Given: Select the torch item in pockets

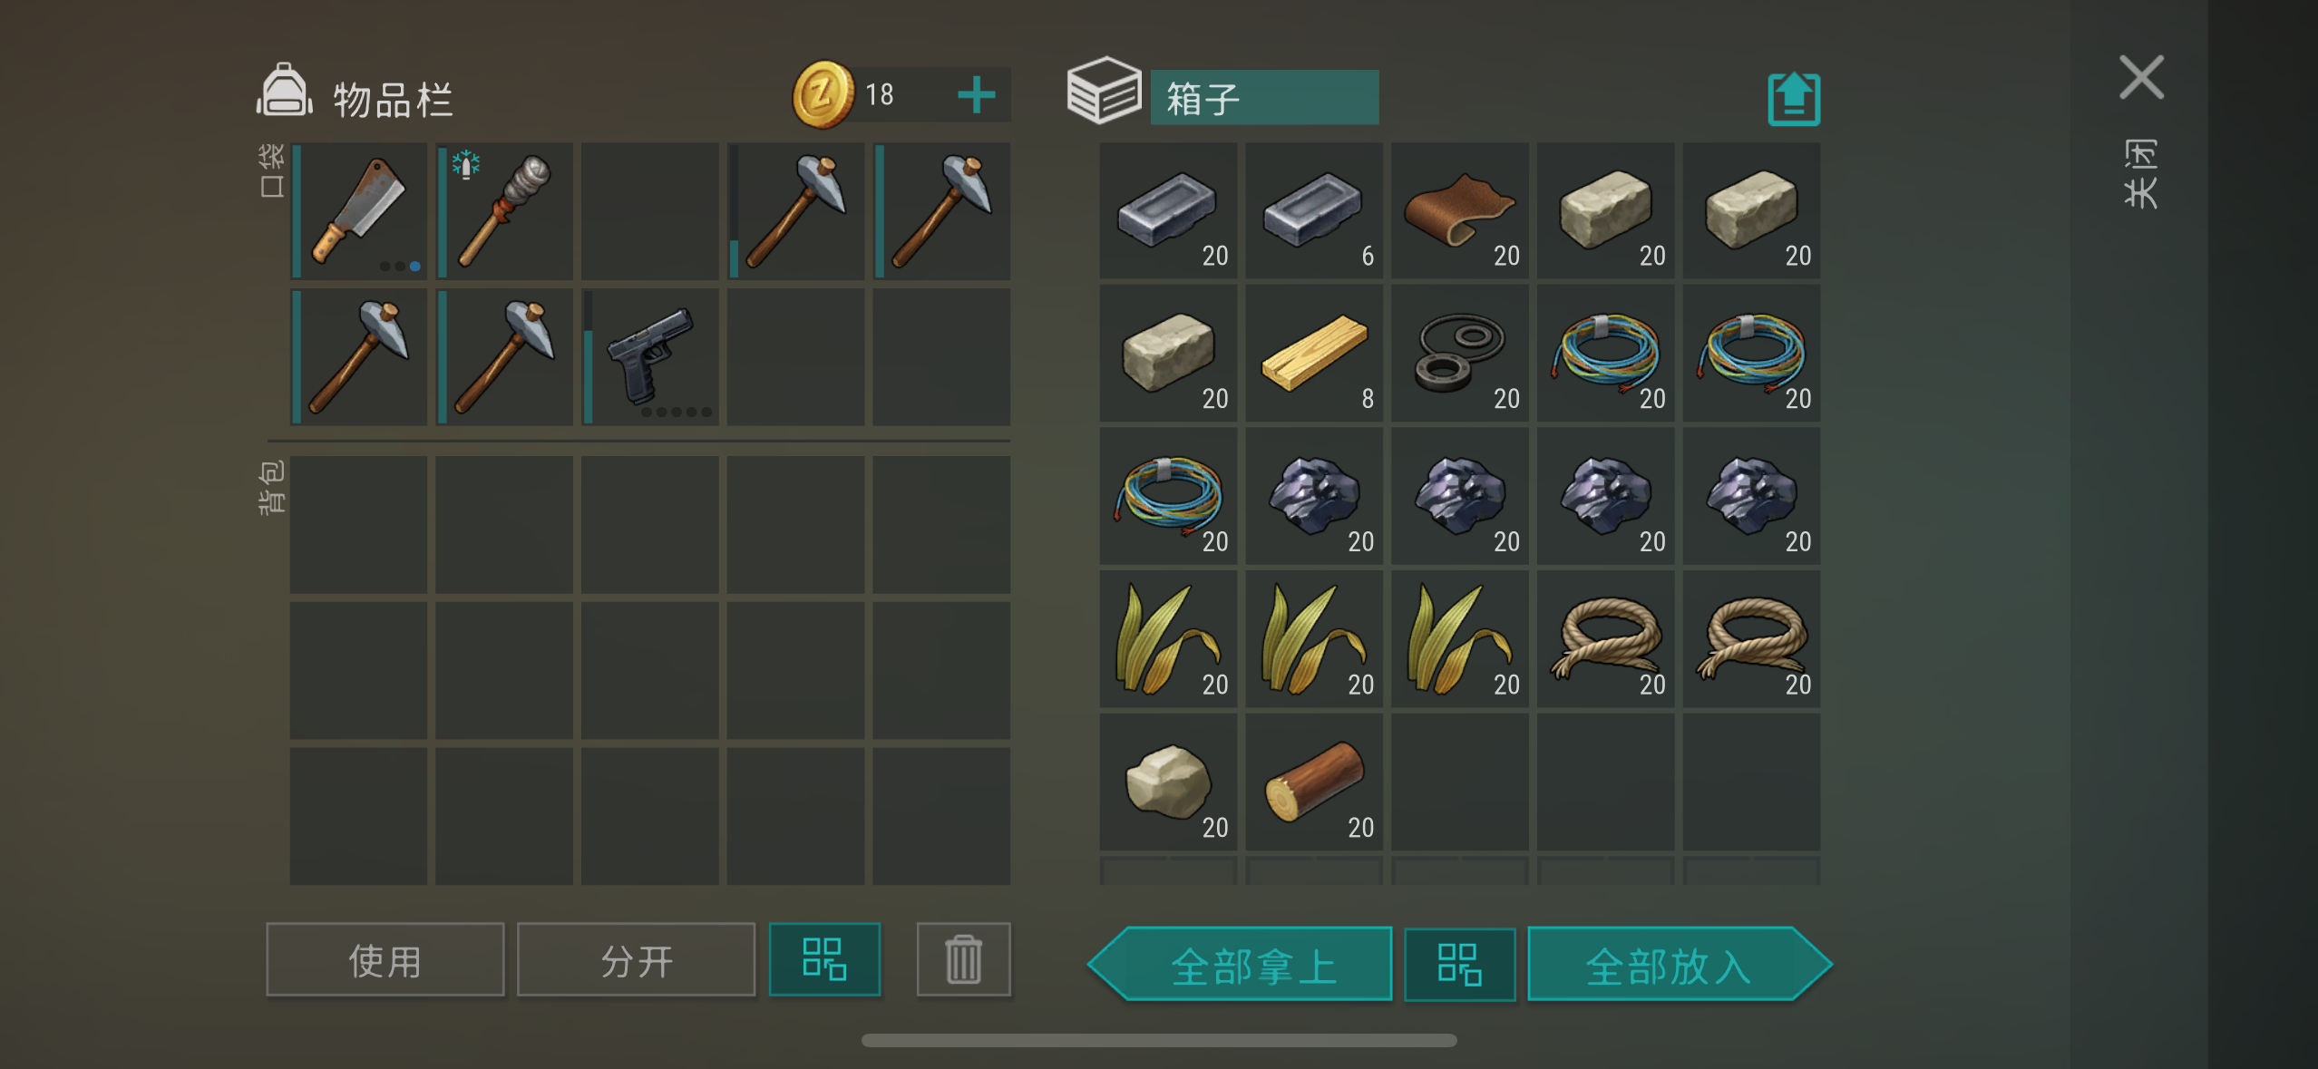Looking at the screenshot, I should (x=504, y=210).
